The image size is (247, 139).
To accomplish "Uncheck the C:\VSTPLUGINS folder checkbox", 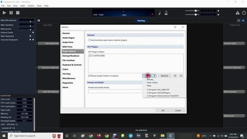I will 90,56.
